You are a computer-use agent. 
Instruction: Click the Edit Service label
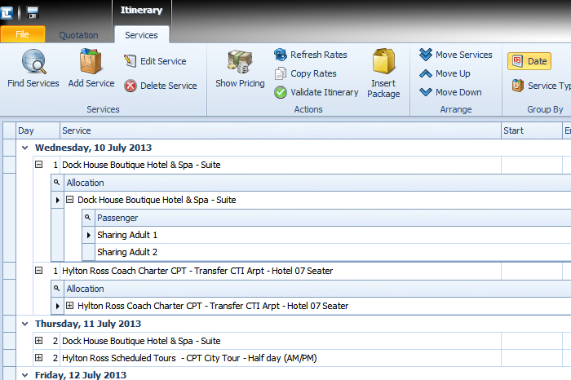[163, 61]
